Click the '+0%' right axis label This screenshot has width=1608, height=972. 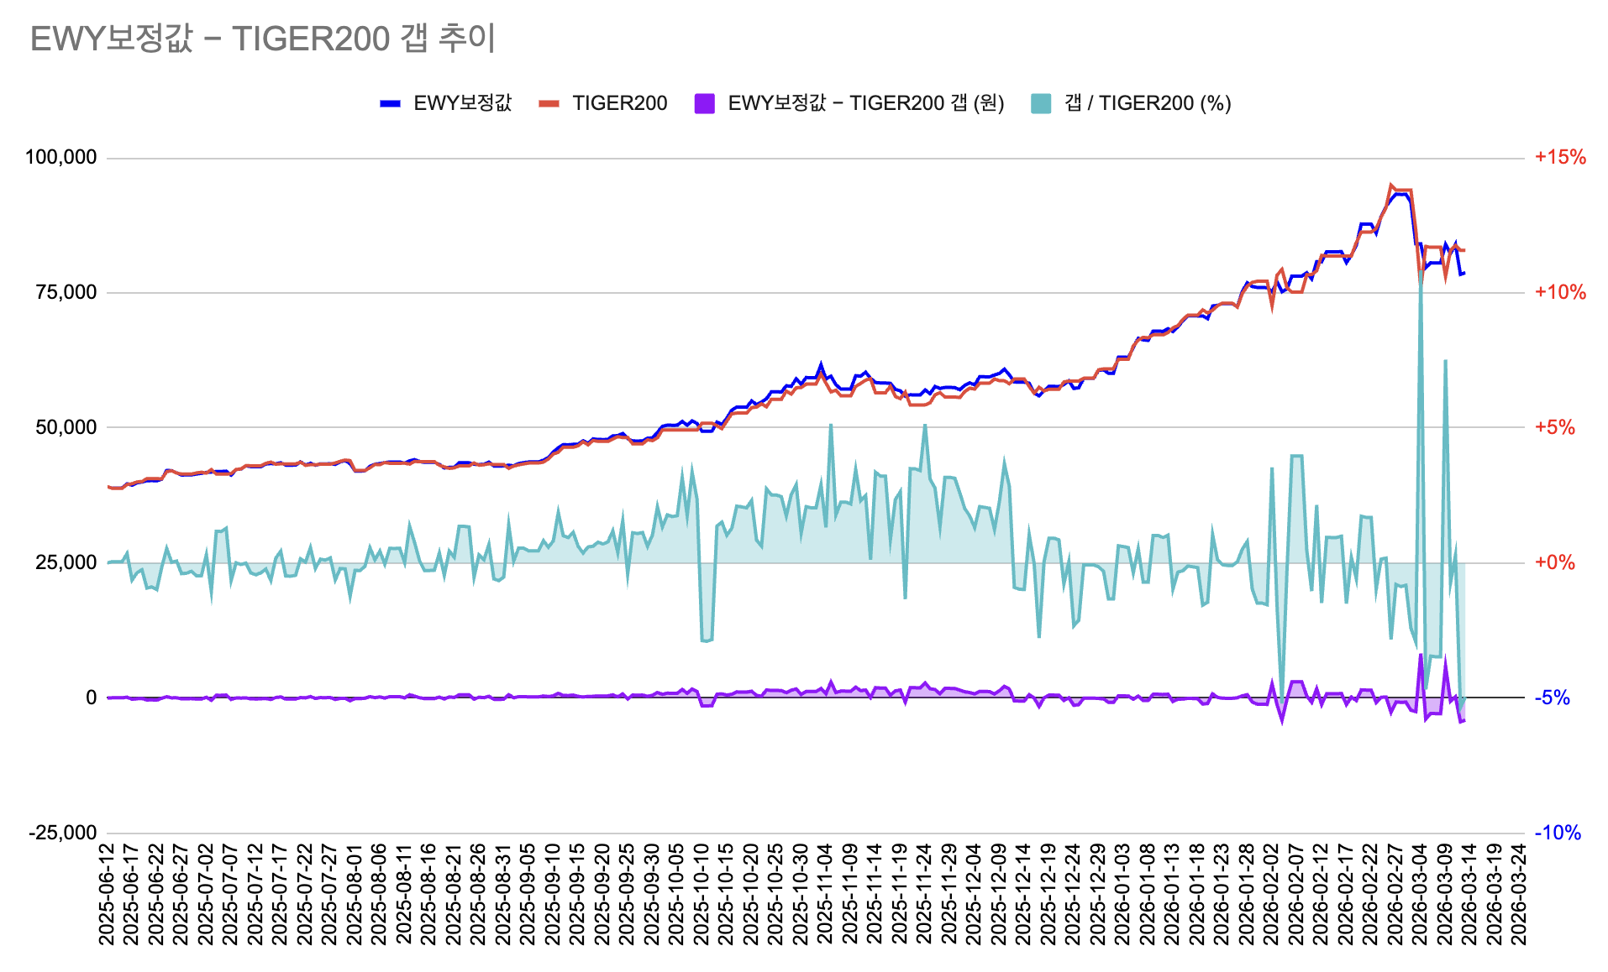(1555, 562)
